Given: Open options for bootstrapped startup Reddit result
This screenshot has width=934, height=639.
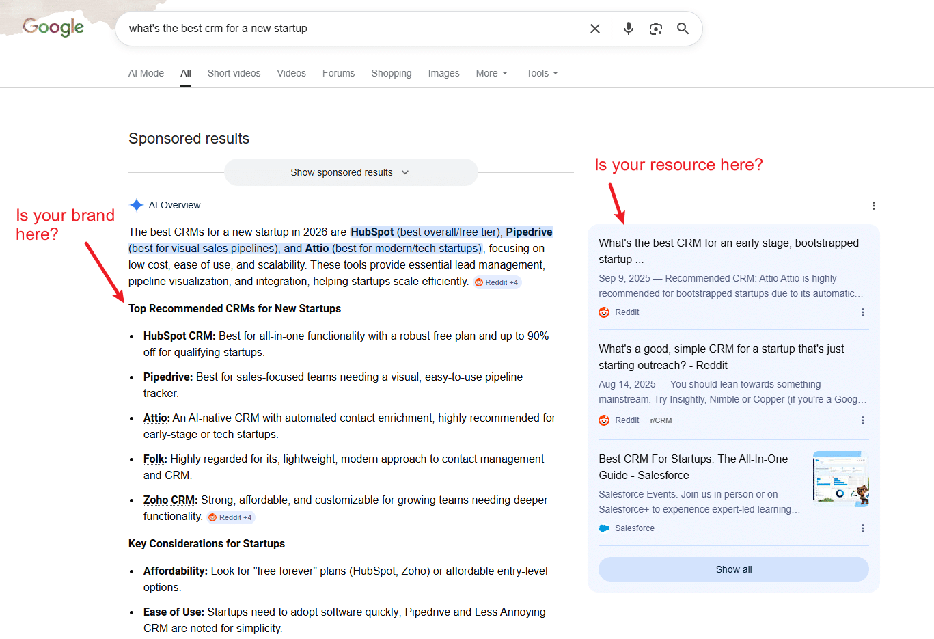Looking at the screenshot, I should click(863, 312).
